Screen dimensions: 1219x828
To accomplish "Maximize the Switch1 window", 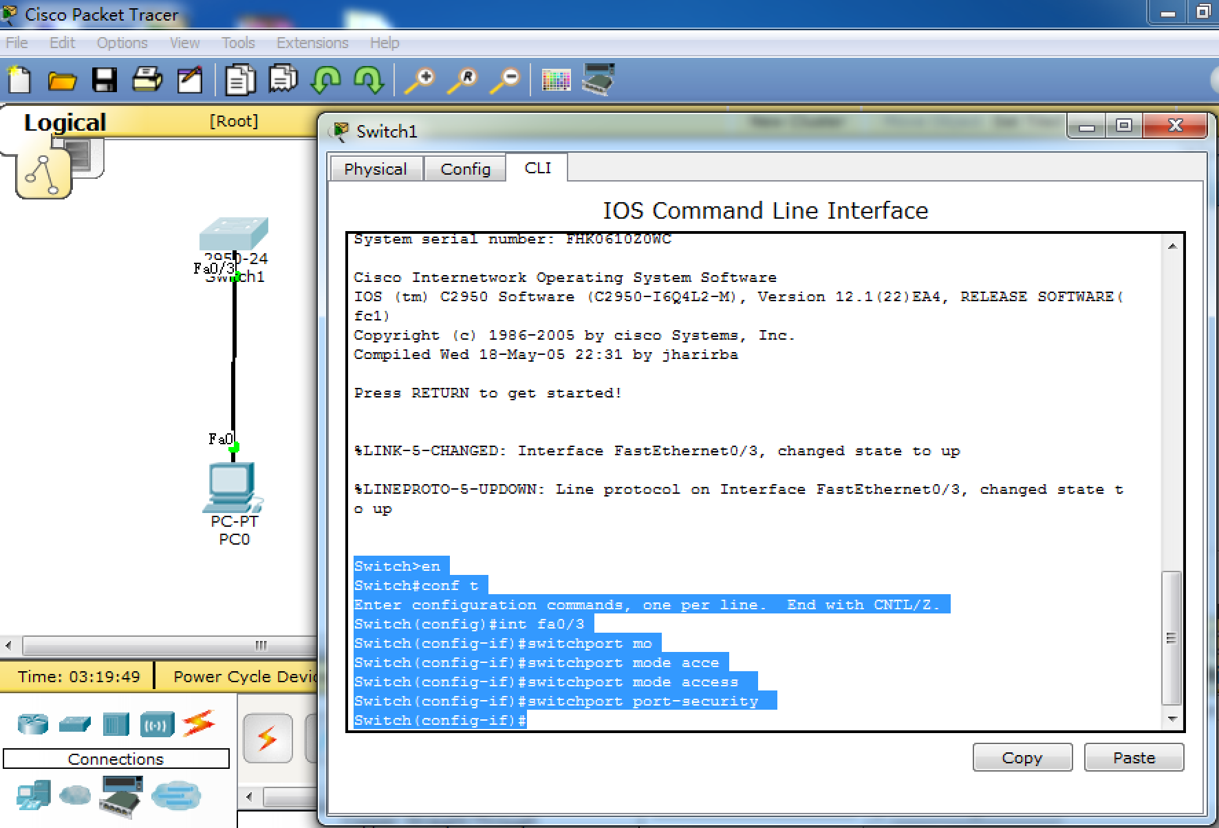I will 1124,127.
